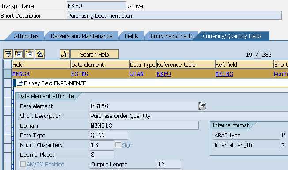Click the Data element BSTMG field in dialog

pyautogui.click(x=144, y=106)
